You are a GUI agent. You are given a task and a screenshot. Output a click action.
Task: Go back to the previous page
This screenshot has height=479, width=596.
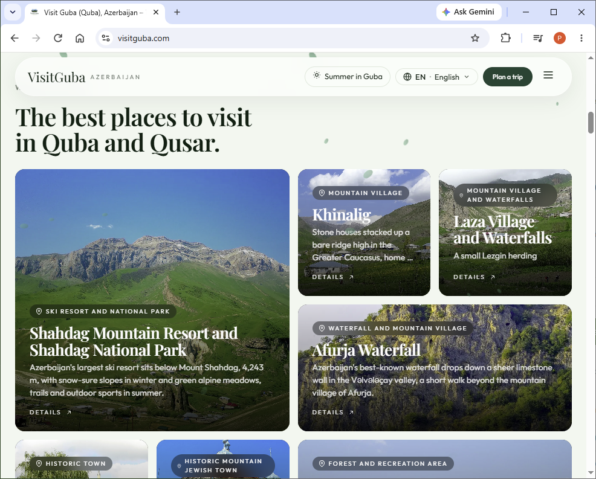pos(15,38)
